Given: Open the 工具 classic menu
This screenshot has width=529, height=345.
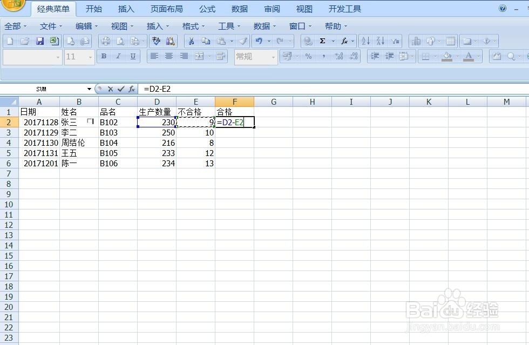Looking at the screenshot, I should coord(225,25).
